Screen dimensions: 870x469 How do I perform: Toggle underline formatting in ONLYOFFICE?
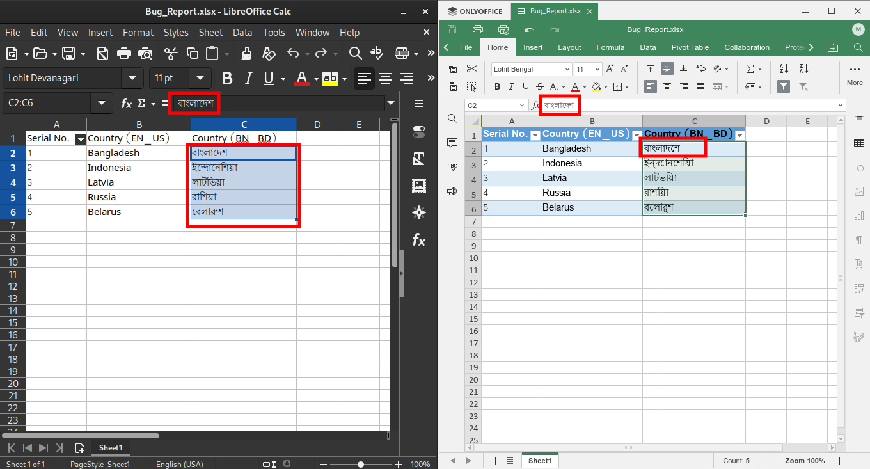point(525,86)
